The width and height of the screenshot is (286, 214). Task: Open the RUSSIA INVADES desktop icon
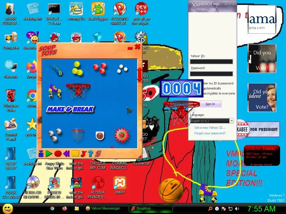click(98, 187)
